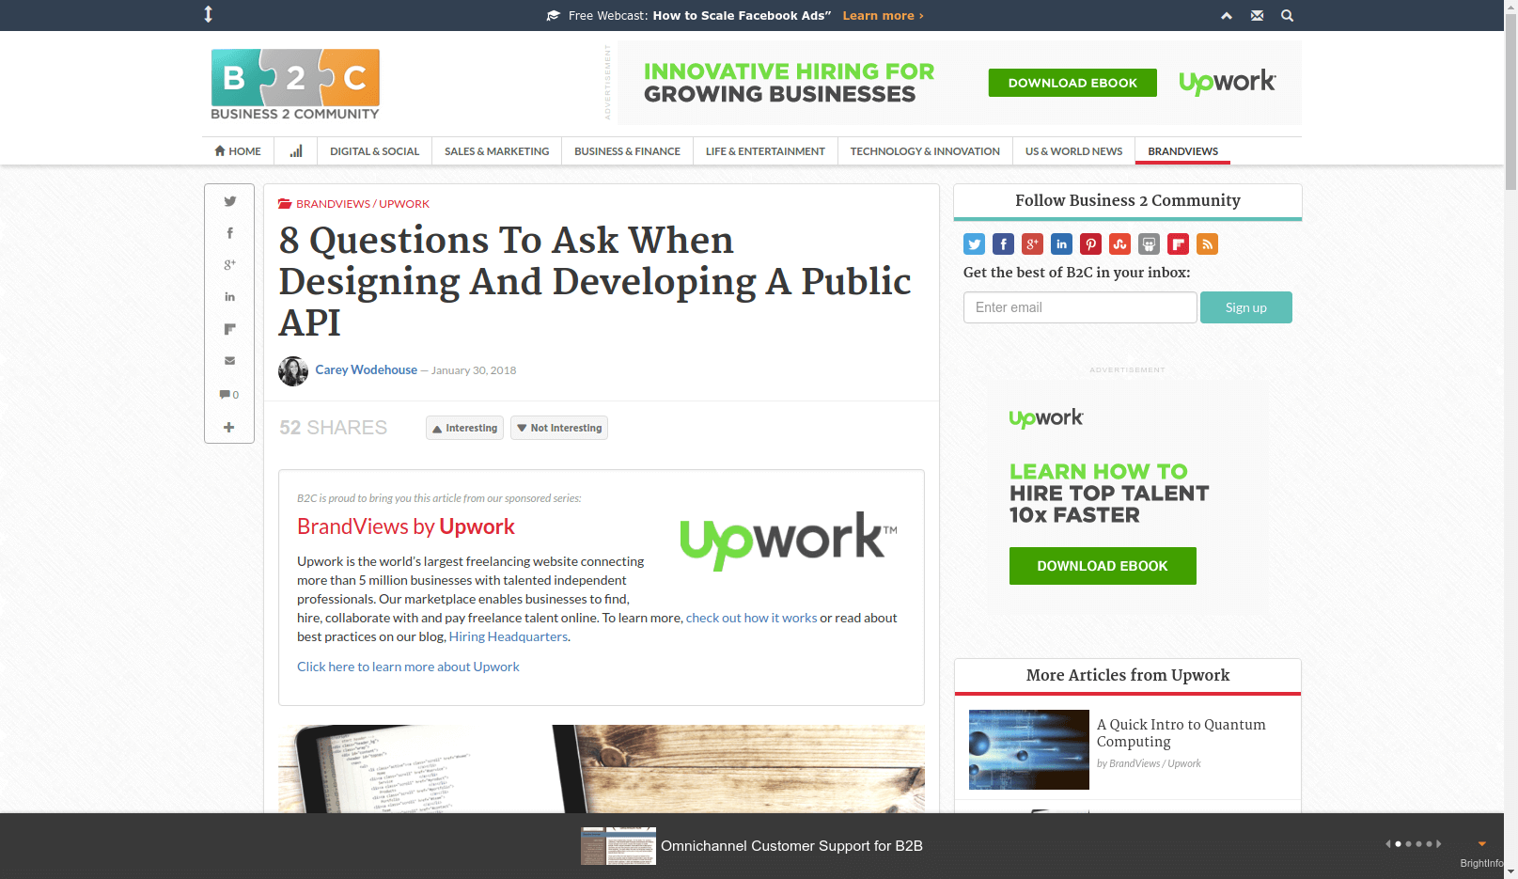
Task: Open BrandViews by Upwork heading link
Action: pyautogui.click(x=406, y=526)
